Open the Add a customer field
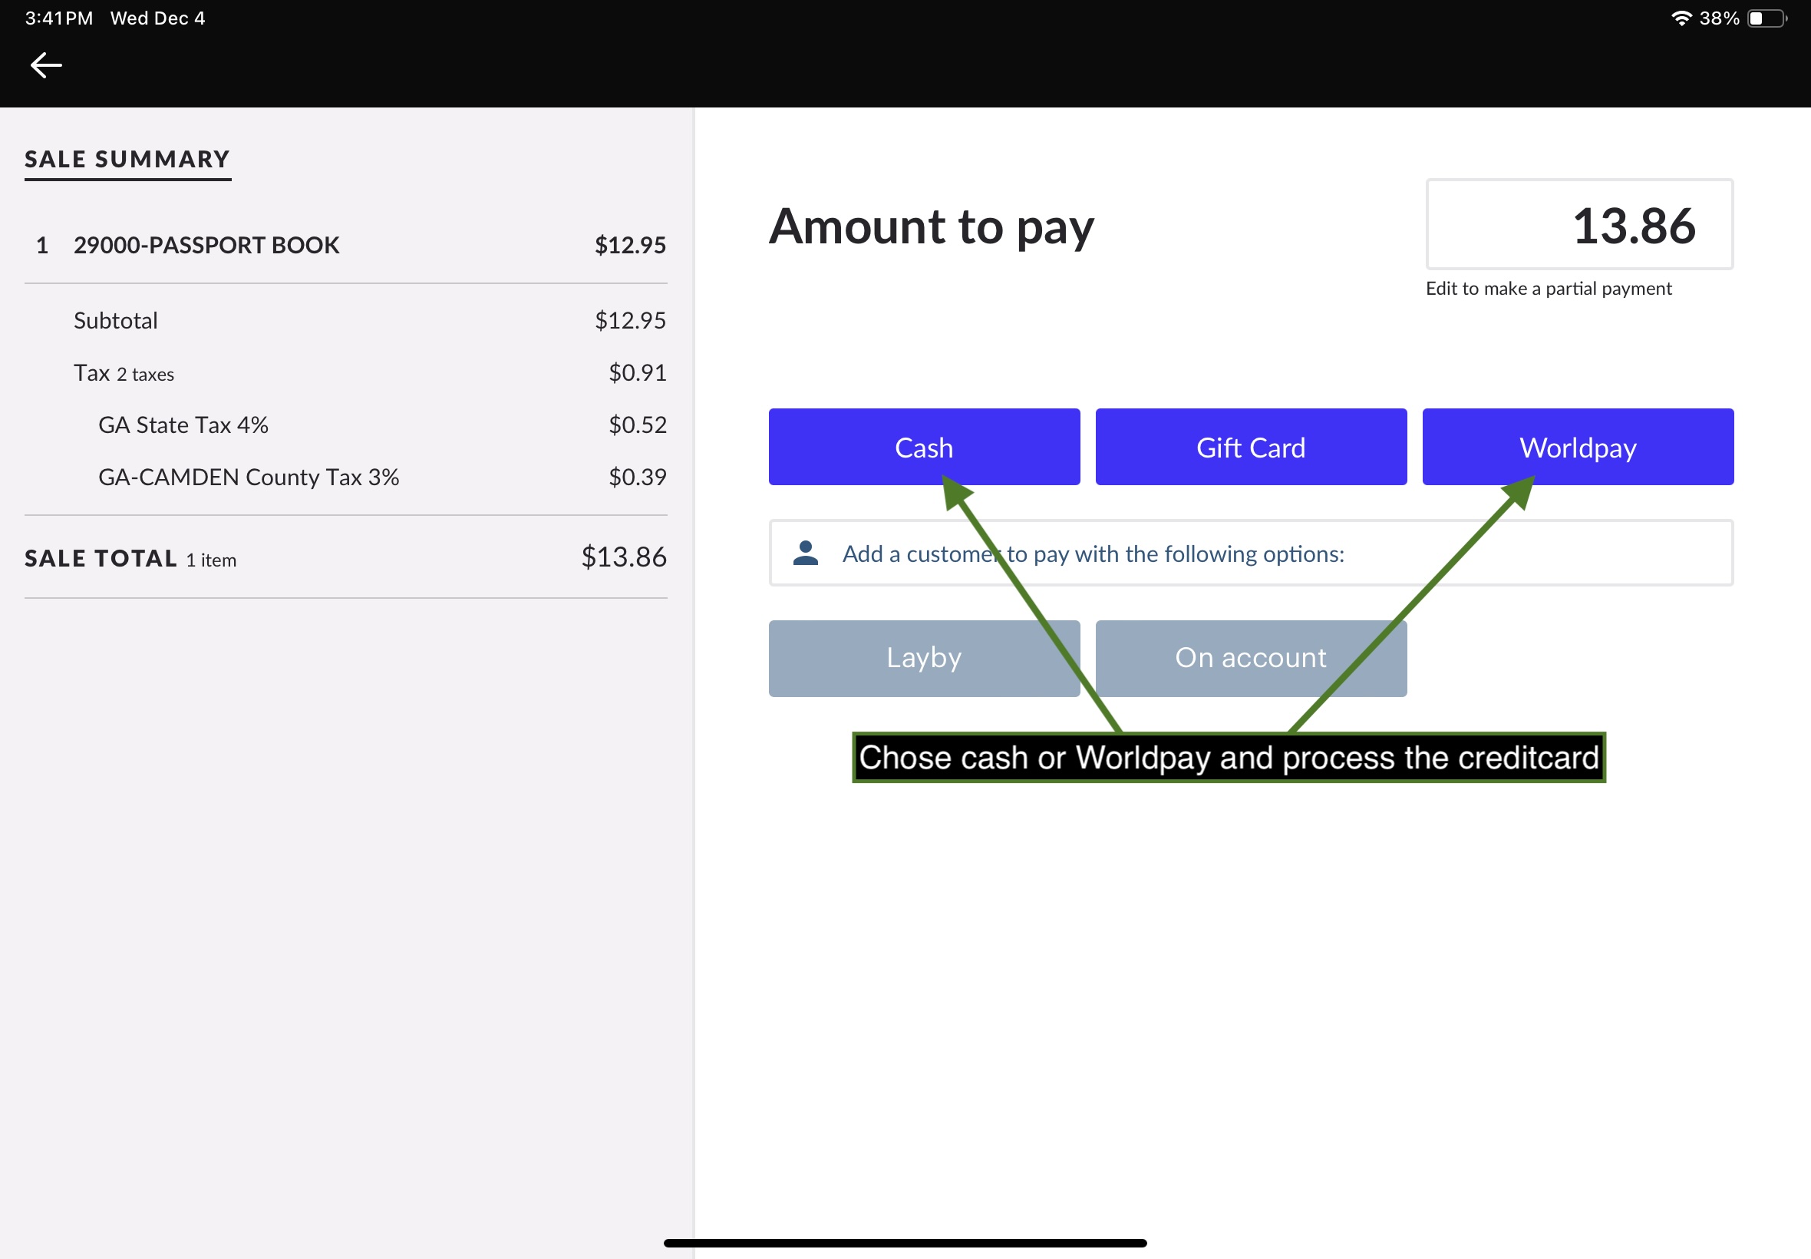This screenshot has height=1259, width=1811. (1252, 553)
